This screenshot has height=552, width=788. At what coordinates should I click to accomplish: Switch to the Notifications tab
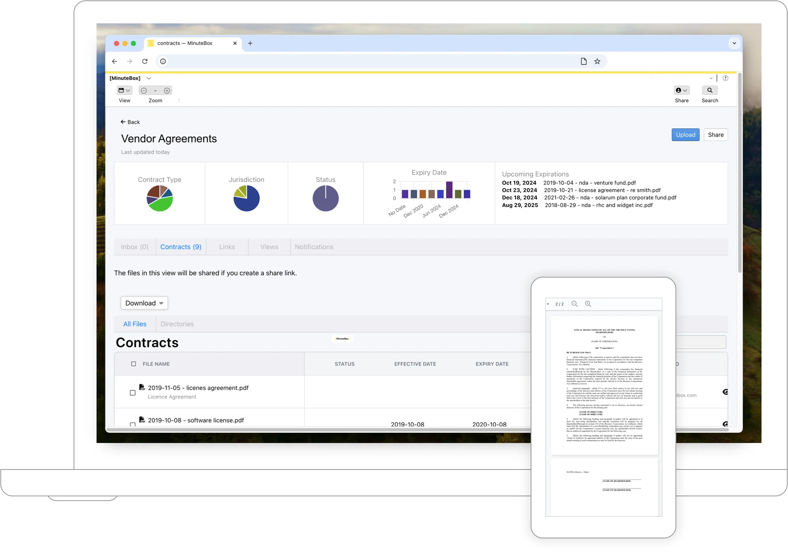pyautogui.click(x=314, y=247)
